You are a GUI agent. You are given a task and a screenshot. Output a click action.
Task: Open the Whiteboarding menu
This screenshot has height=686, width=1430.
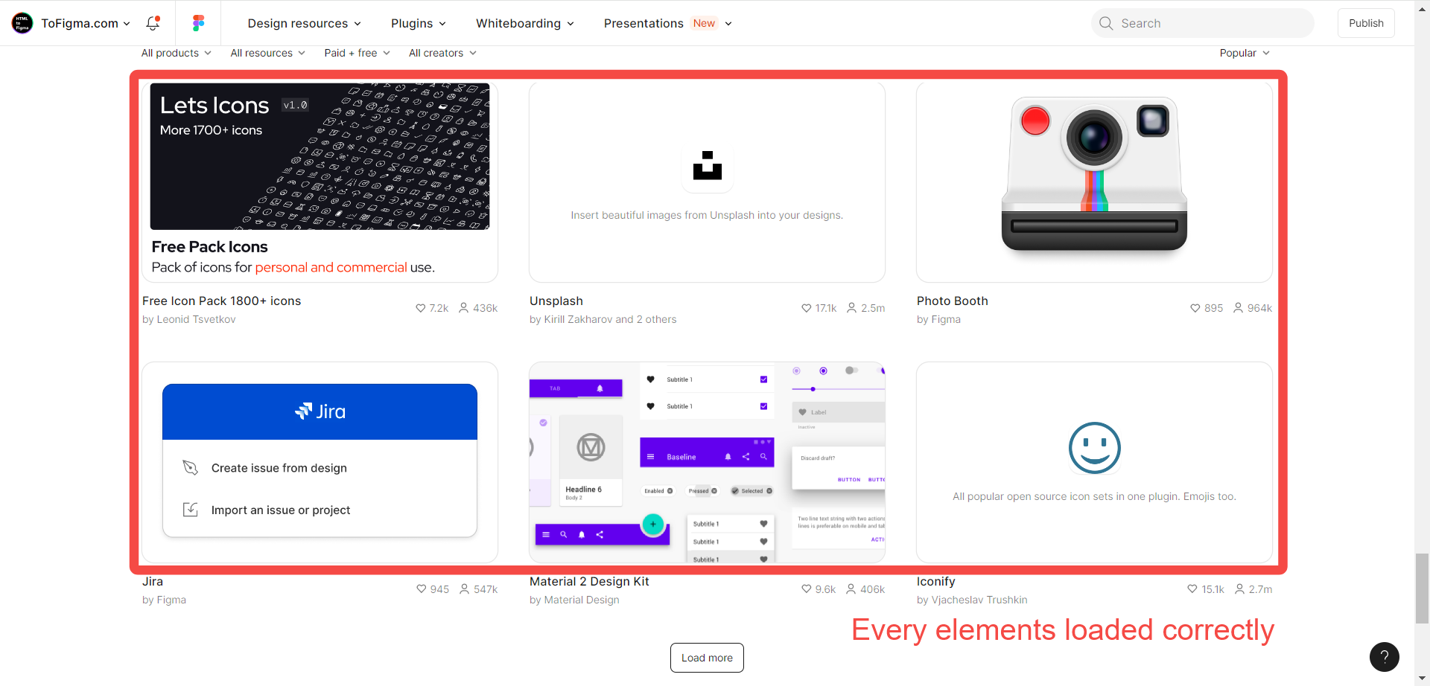tap(524, 23)
